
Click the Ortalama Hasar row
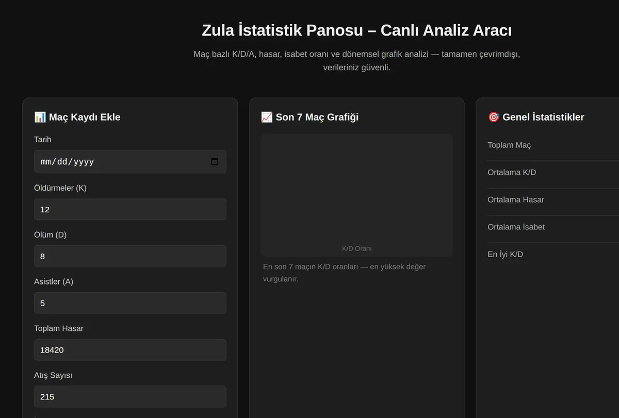click(x=553, y=200)
